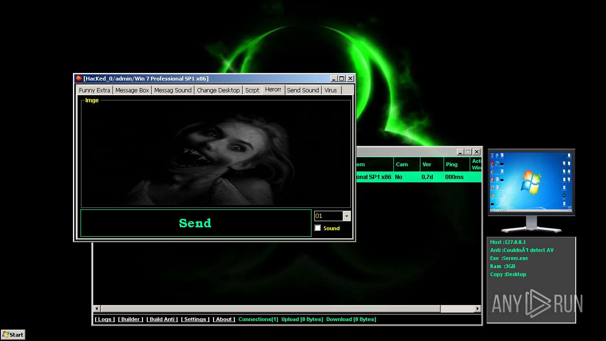Click the Host :127.0.0.1 info line

coord(508,242)
